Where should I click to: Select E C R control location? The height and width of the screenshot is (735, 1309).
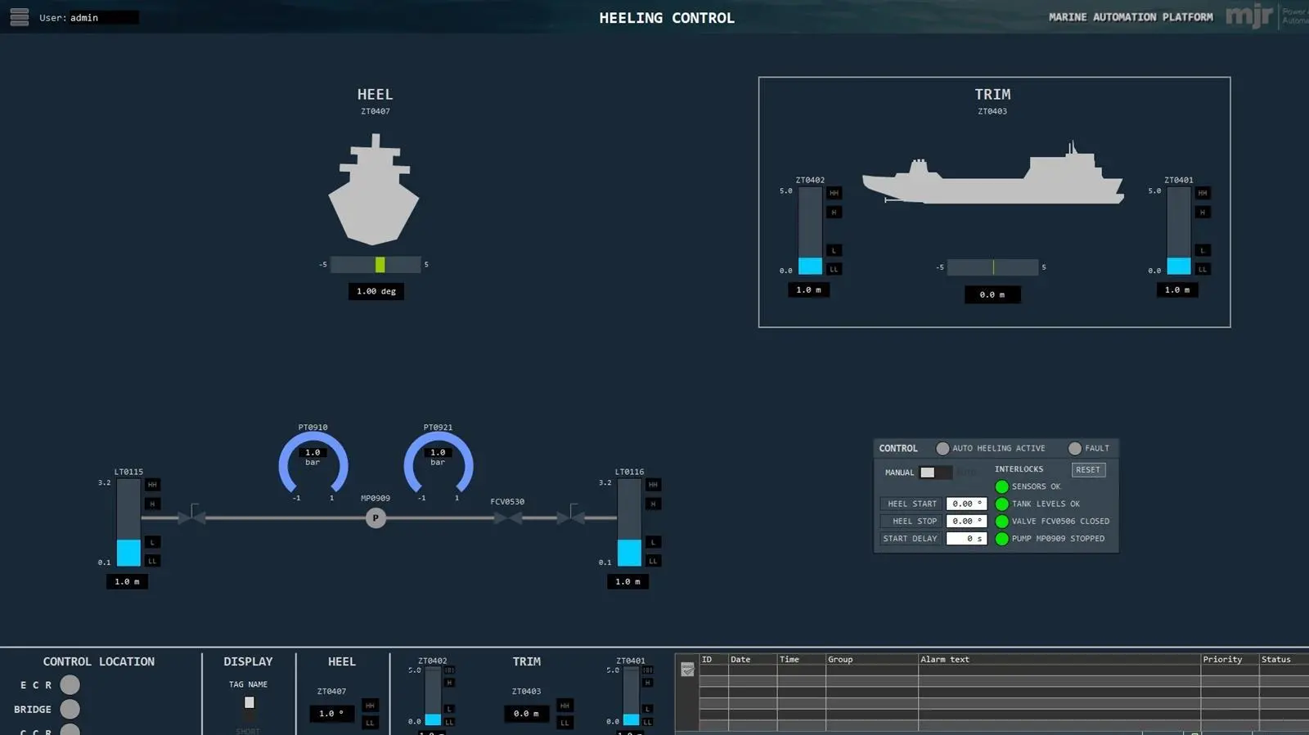(x=70, y=684)
